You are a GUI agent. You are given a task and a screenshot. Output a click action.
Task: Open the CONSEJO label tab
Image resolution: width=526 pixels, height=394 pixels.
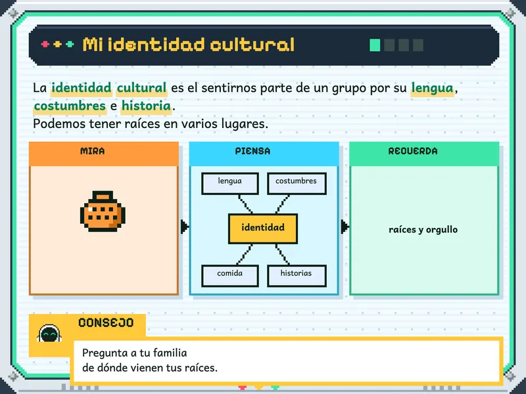pos(106,322)
